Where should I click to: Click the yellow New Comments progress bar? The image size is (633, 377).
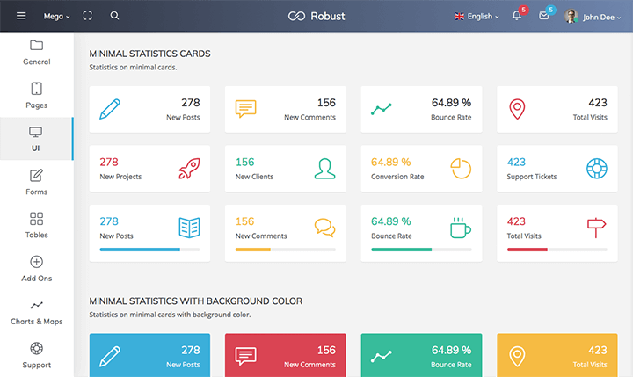click(x=286, y=250)
